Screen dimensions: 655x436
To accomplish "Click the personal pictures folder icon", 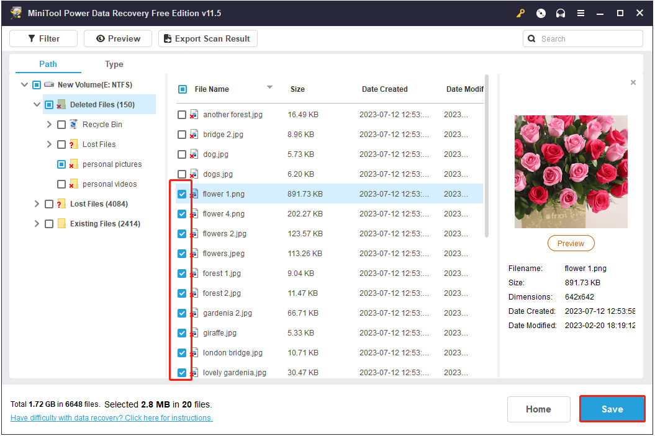I will point(73,164).
